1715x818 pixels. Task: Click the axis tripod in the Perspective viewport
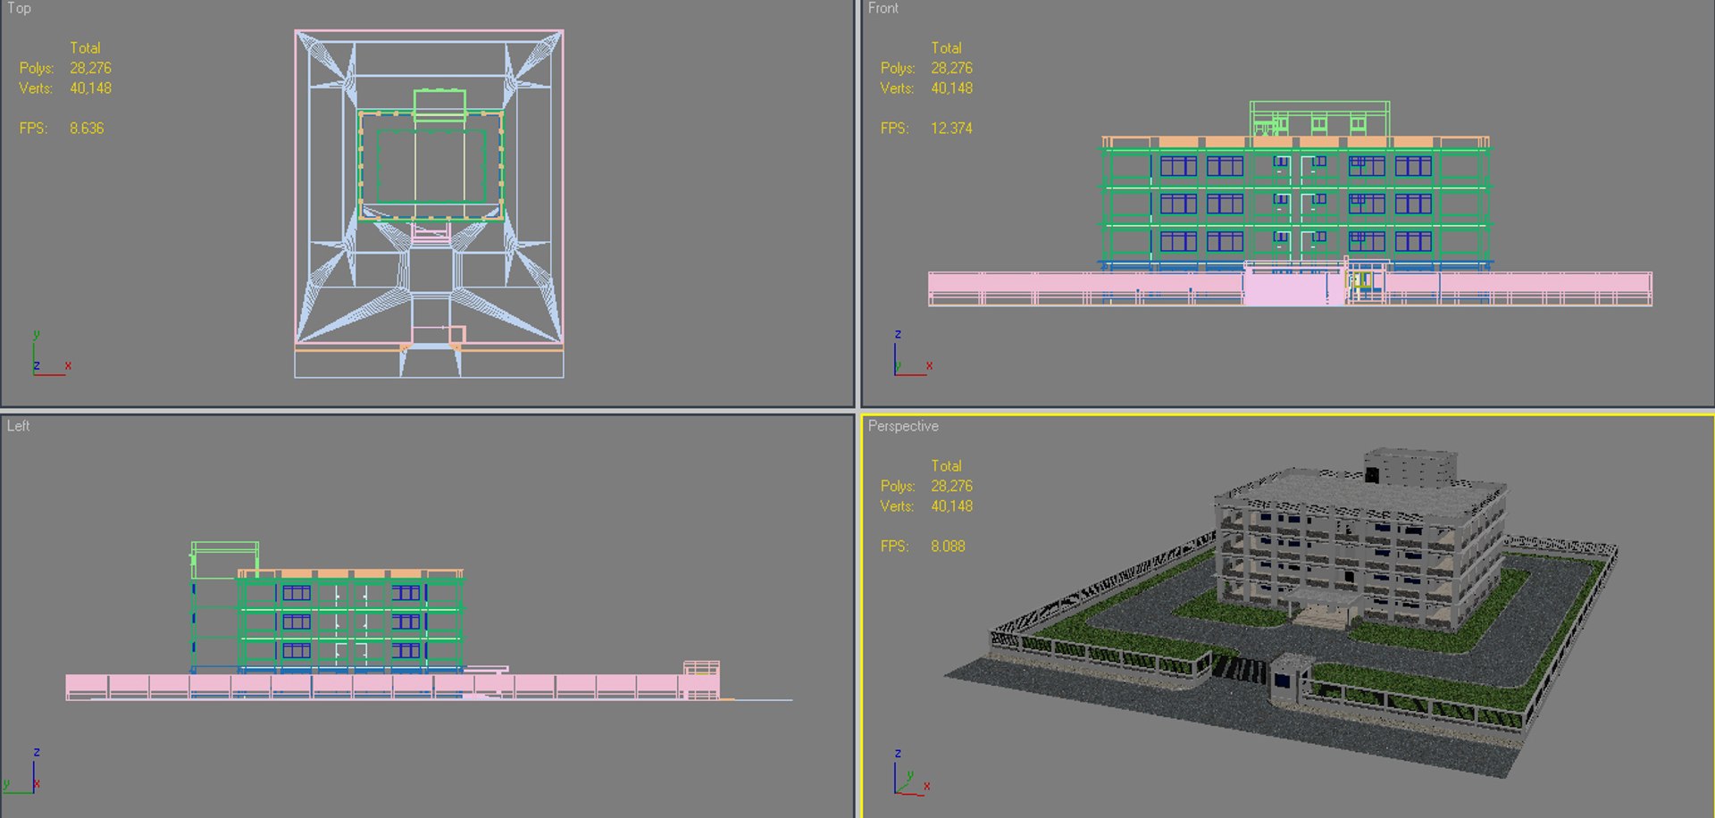[x=912, y=773]
